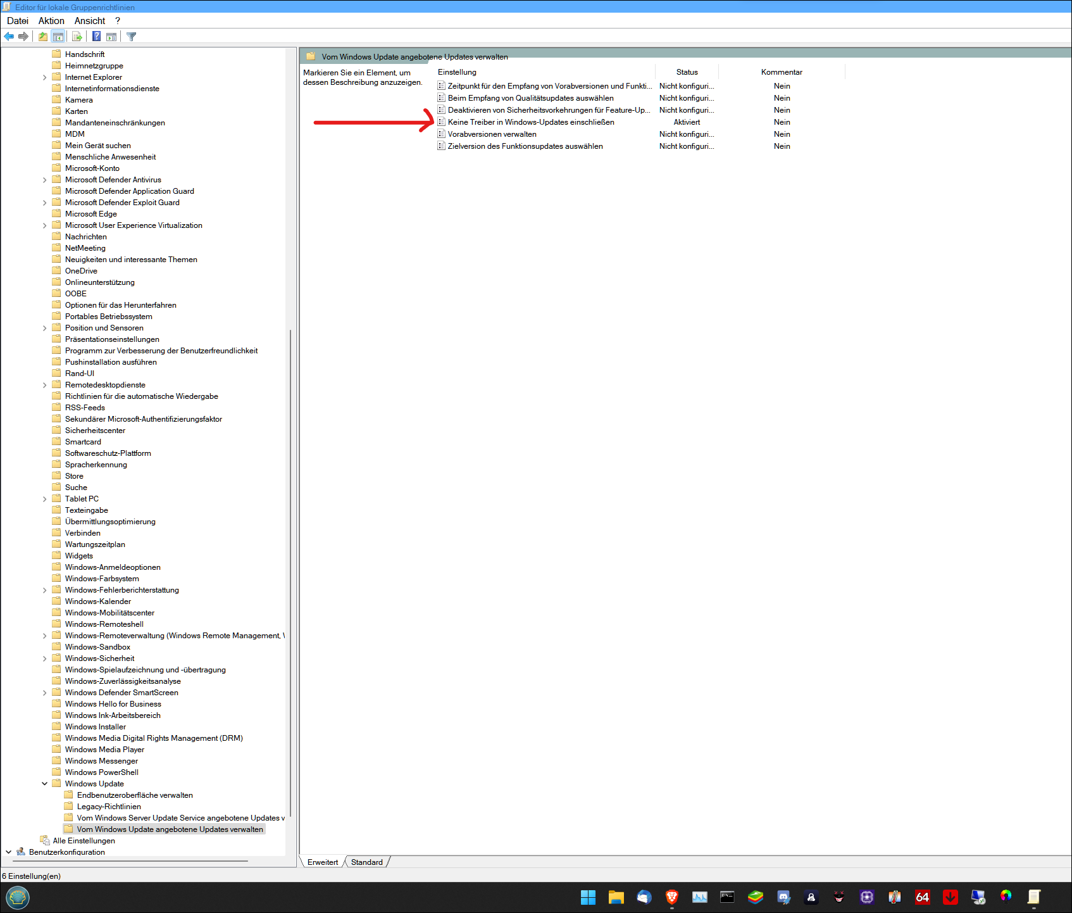Viewport: 1072px width, 913px height.
Task: Sort by the Kommentar column header
Action: click(782, 72)
